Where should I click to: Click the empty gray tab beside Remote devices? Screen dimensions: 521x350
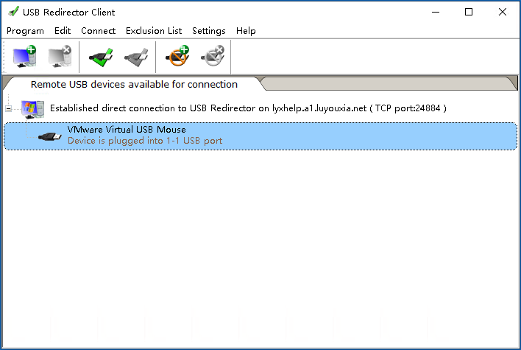click(388, 83)
